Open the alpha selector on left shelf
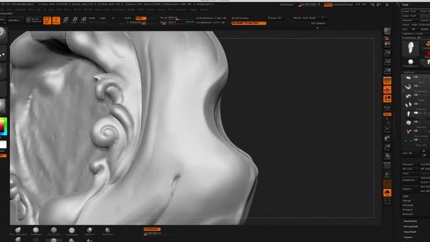Screen dimensions: 430x242 [3, 71]
